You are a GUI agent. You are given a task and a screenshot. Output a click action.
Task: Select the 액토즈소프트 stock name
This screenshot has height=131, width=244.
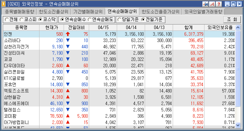tap(16, 91)
